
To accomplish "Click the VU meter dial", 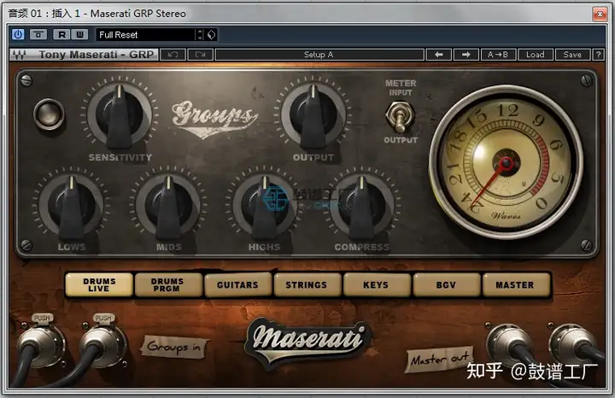I will point(506,162).
